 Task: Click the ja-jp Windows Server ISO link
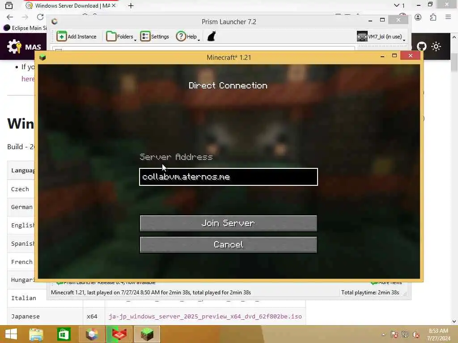pos(205,317)
